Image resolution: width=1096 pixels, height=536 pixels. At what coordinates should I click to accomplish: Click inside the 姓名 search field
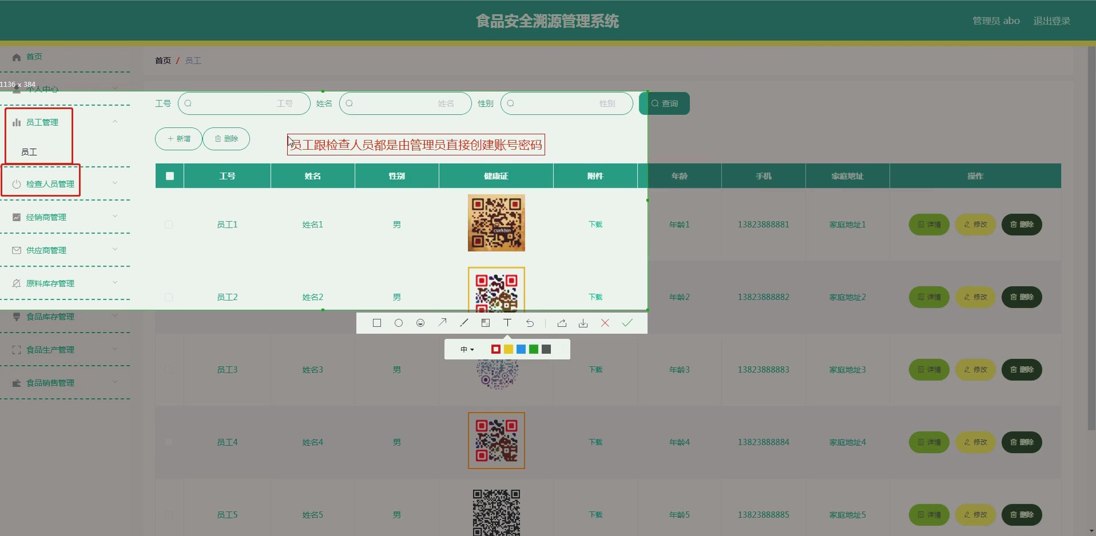[406, 103]
